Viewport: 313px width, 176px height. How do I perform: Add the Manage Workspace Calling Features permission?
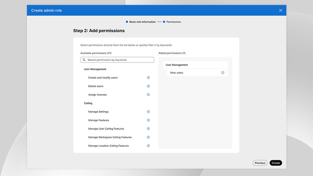coord(148,137)
